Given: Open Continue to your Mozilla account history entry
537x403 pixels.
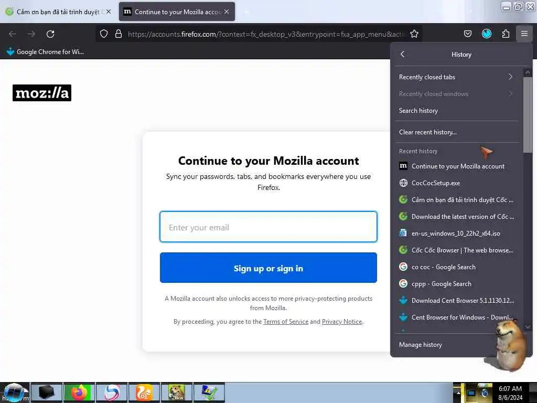Looking at the screenshot, I should click(x=457, y=166).
